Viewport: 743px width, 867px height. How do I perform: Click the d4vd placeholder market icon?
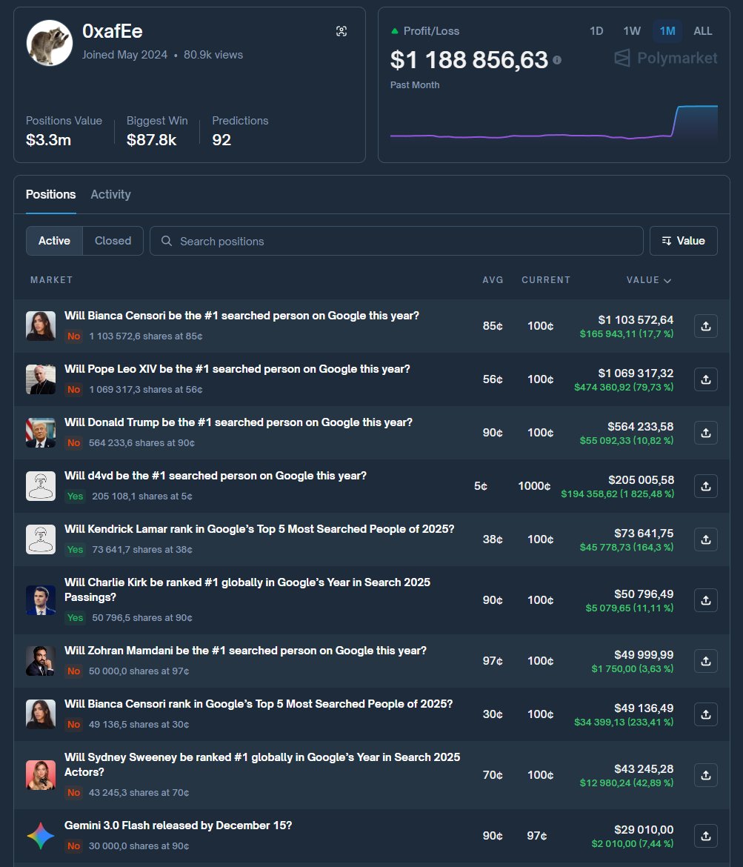41,486
